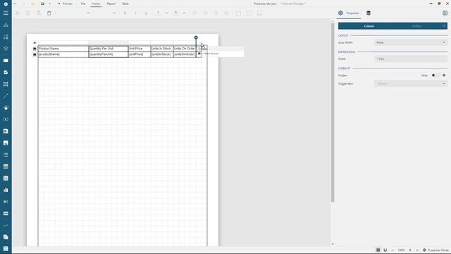Viewport: 451px width, 254px height.
Task: Open the hamburger menu in the left sidebar
Action: (x=6, y=13)
